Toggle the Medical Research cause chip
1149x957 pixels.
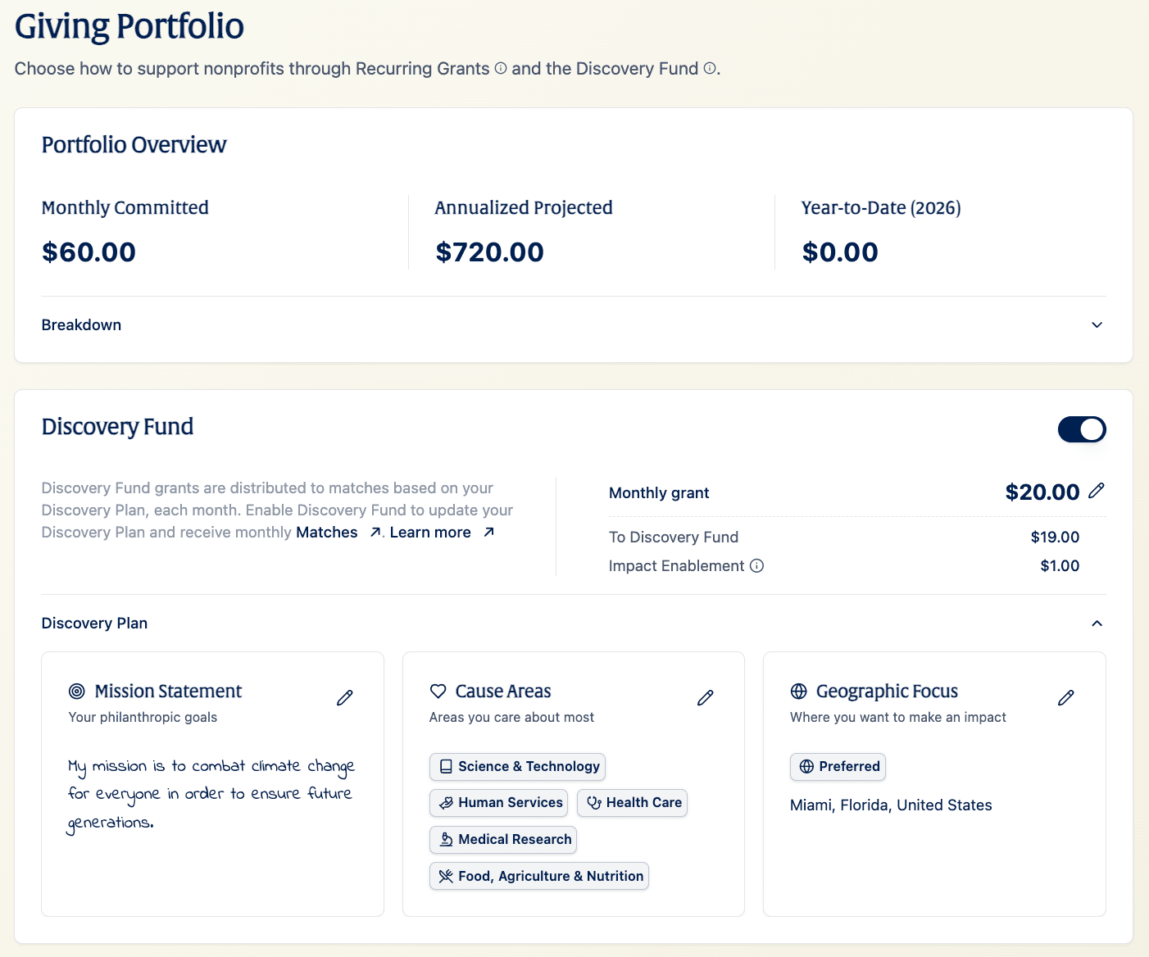502,839
